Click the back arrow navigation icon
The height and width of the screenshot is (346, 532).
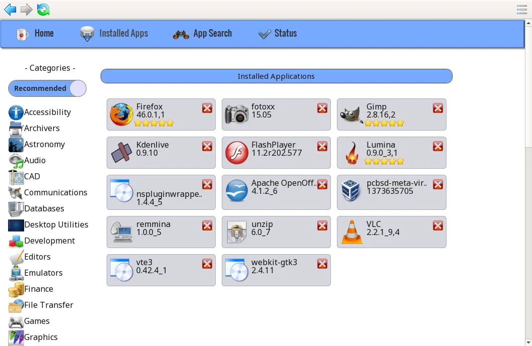[x=10, y=9]
